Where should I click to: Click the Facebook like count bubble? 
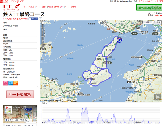click(40, 19)
